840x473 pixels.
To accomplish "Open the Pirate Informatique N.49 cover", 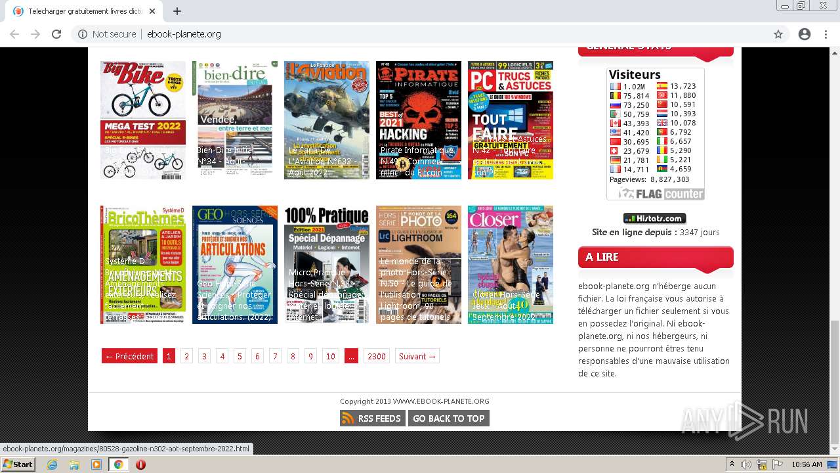I will coord(419,120).
